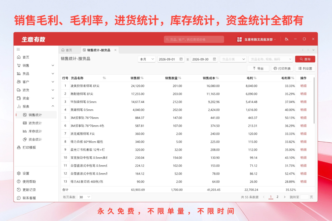Click the theme paint icon in title bar
332x221 pixels.
click(286, 39)
